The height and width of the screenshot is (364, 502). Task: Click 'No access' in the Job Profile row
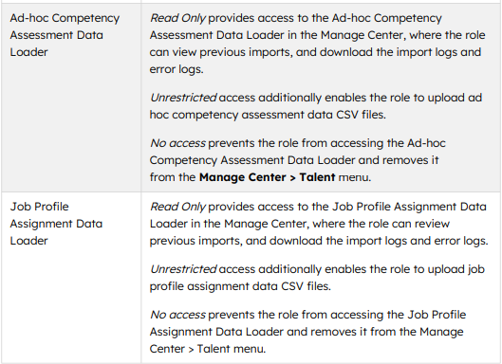177,315
